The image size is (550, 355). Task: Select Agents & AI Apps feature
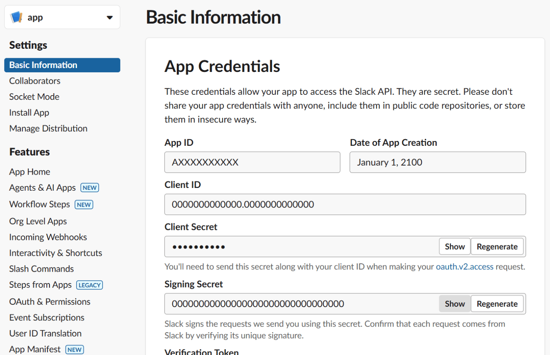[42, 188]
